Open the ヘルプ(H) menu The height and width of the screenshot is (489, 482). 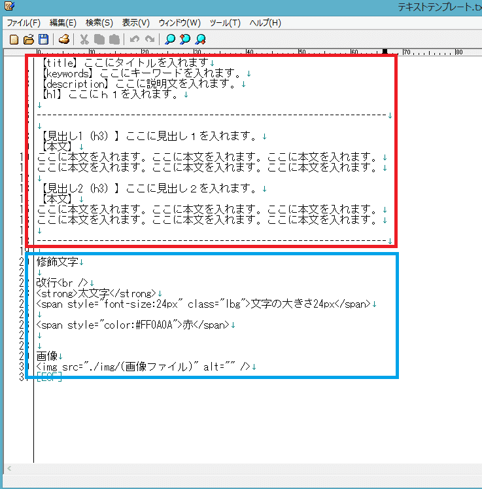[x=265, y=23]
